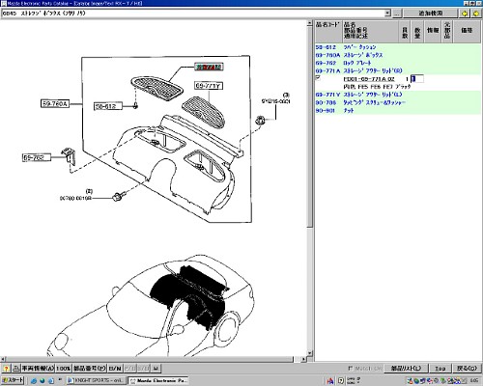This screenshot has height=386, width=483.
Task: Open 部品リスト(L) parts list
Action: point(406,369)
